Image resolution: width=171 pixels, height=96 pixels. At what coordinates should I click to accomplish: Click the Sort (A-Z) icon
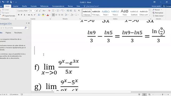(x=75, y=11)
